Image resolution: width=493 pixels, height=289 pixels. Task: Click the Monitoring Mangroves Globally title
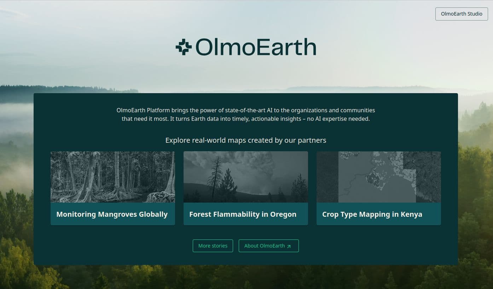click(x=112, y=214)
